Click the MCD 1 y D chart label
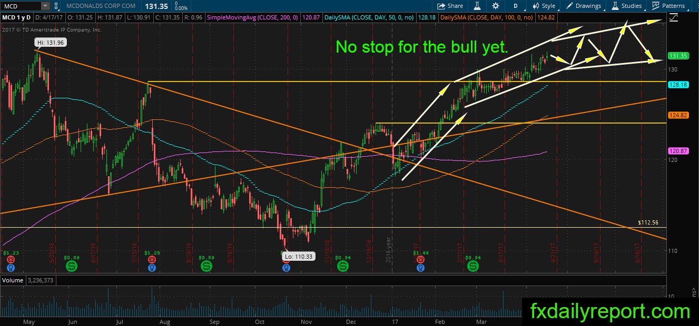Screen dimensions: 699x326 click(17, 17)
